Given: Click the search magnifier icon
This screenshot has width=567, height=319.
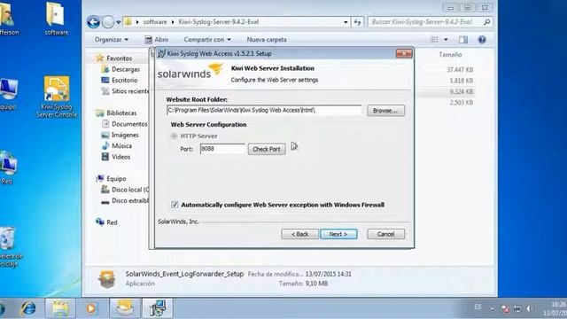Looking at the screenshot, I should point(487,22).
